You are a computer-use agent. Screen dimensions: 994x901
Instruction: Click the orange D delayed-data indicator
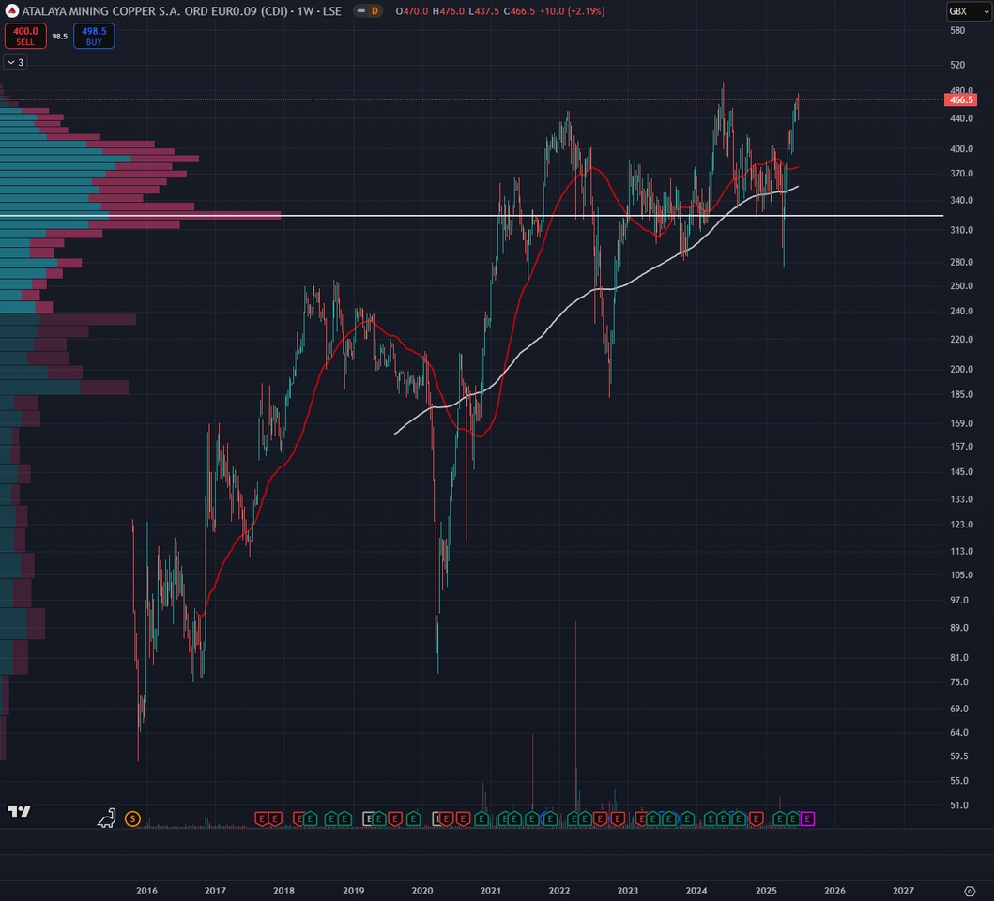pyautogui.click(x=375, y=10)
